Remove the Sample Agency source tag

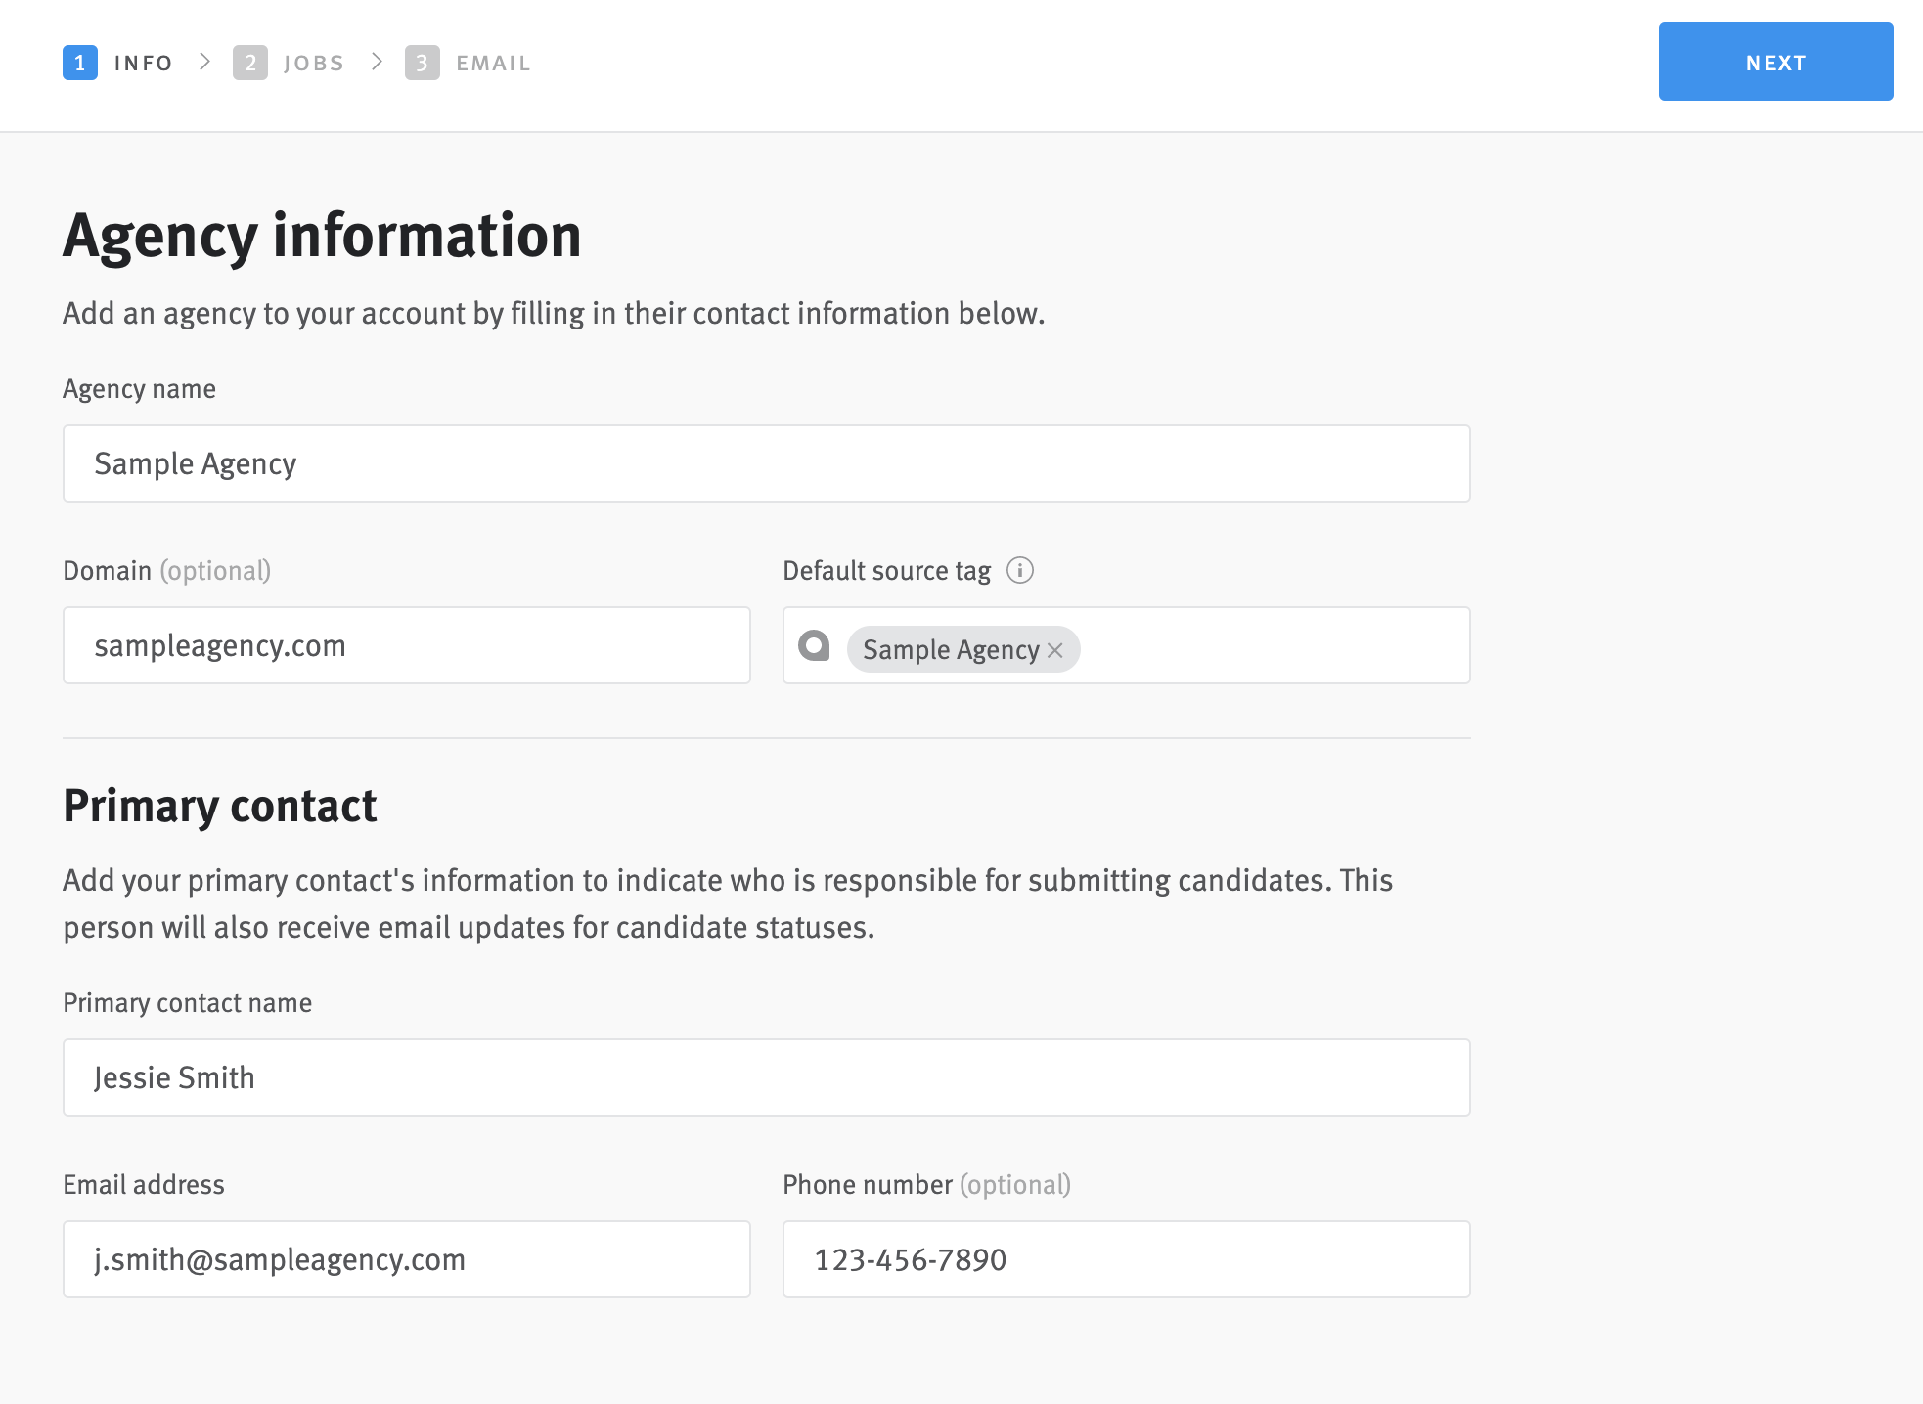pyautogui.click(x=1054, y=650)
